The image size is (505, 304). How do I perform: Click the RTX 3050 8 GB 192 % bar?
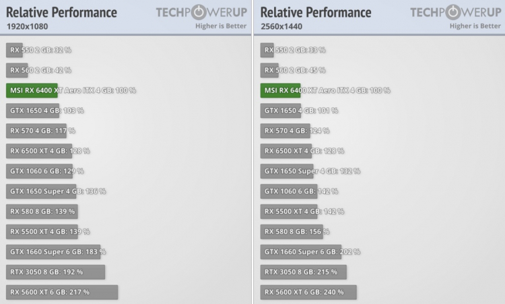tap(55, 272)
